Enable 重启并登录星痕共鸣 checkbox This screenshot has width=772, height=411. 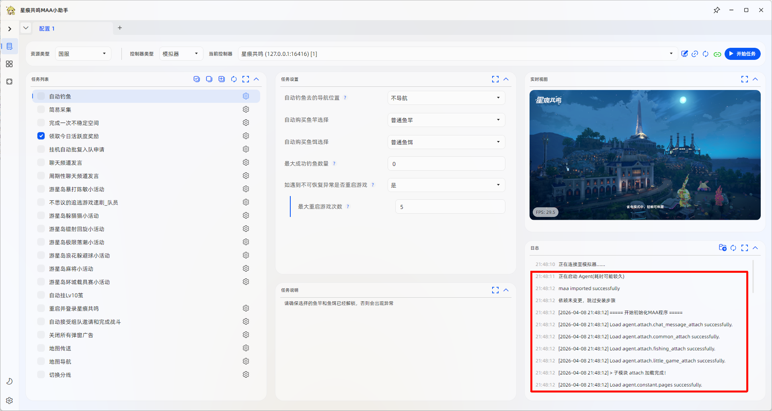point(41,308)
